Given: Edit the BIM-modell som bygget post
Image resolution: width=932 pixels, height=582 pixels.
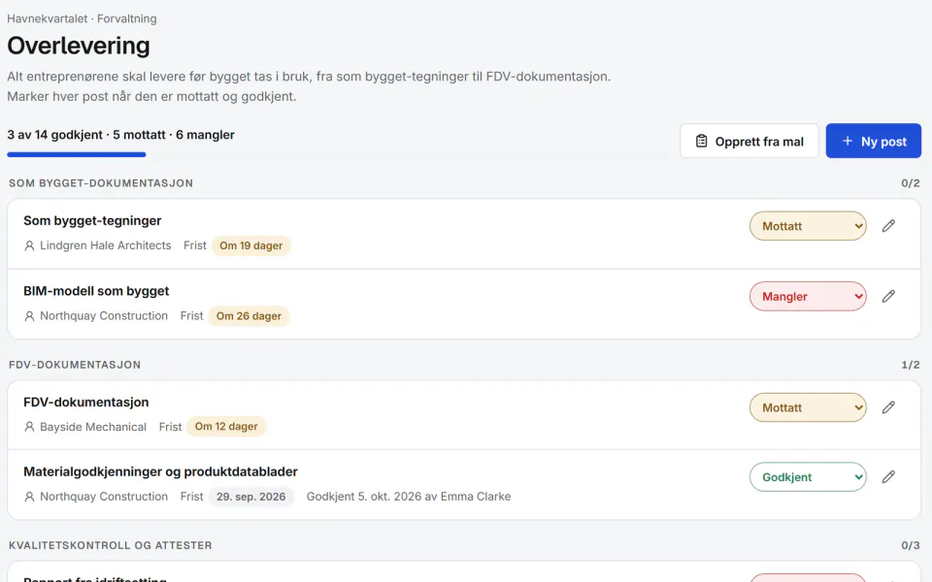Looking at the screenshot, I should point(888,297).
